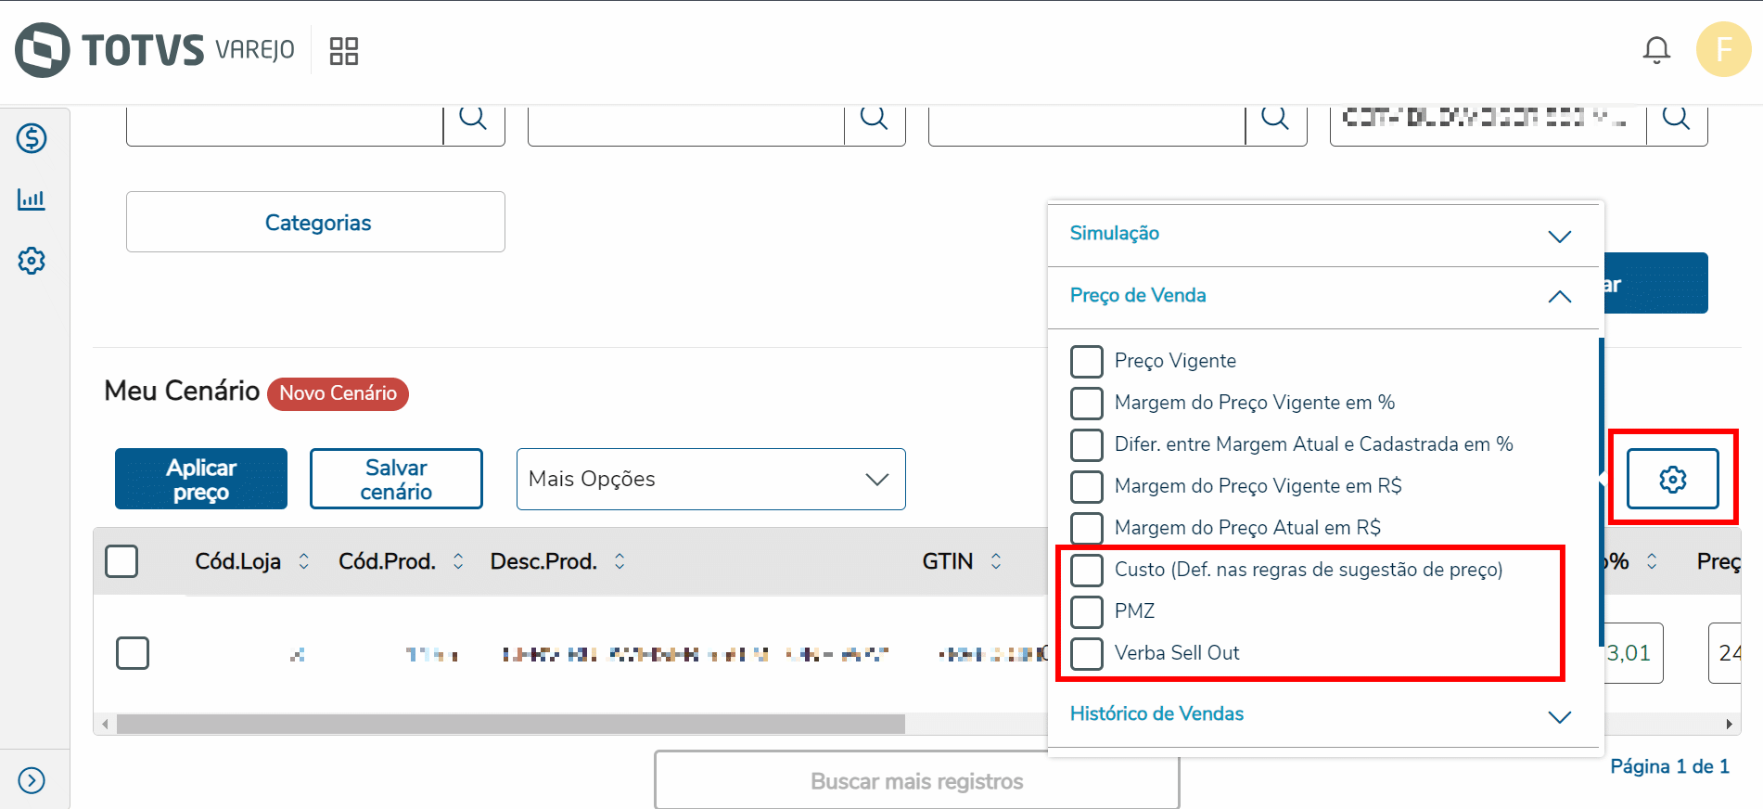Tick the Verba Sell Out checkbox
This screenshot has height=809, width=1763.
coord(1087,653)
